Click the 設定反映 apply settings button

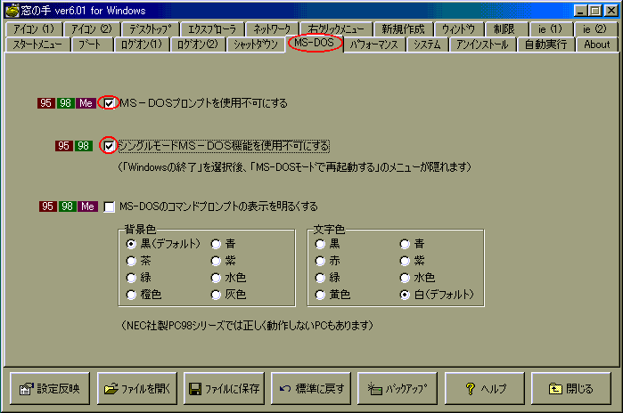(50, 388)
